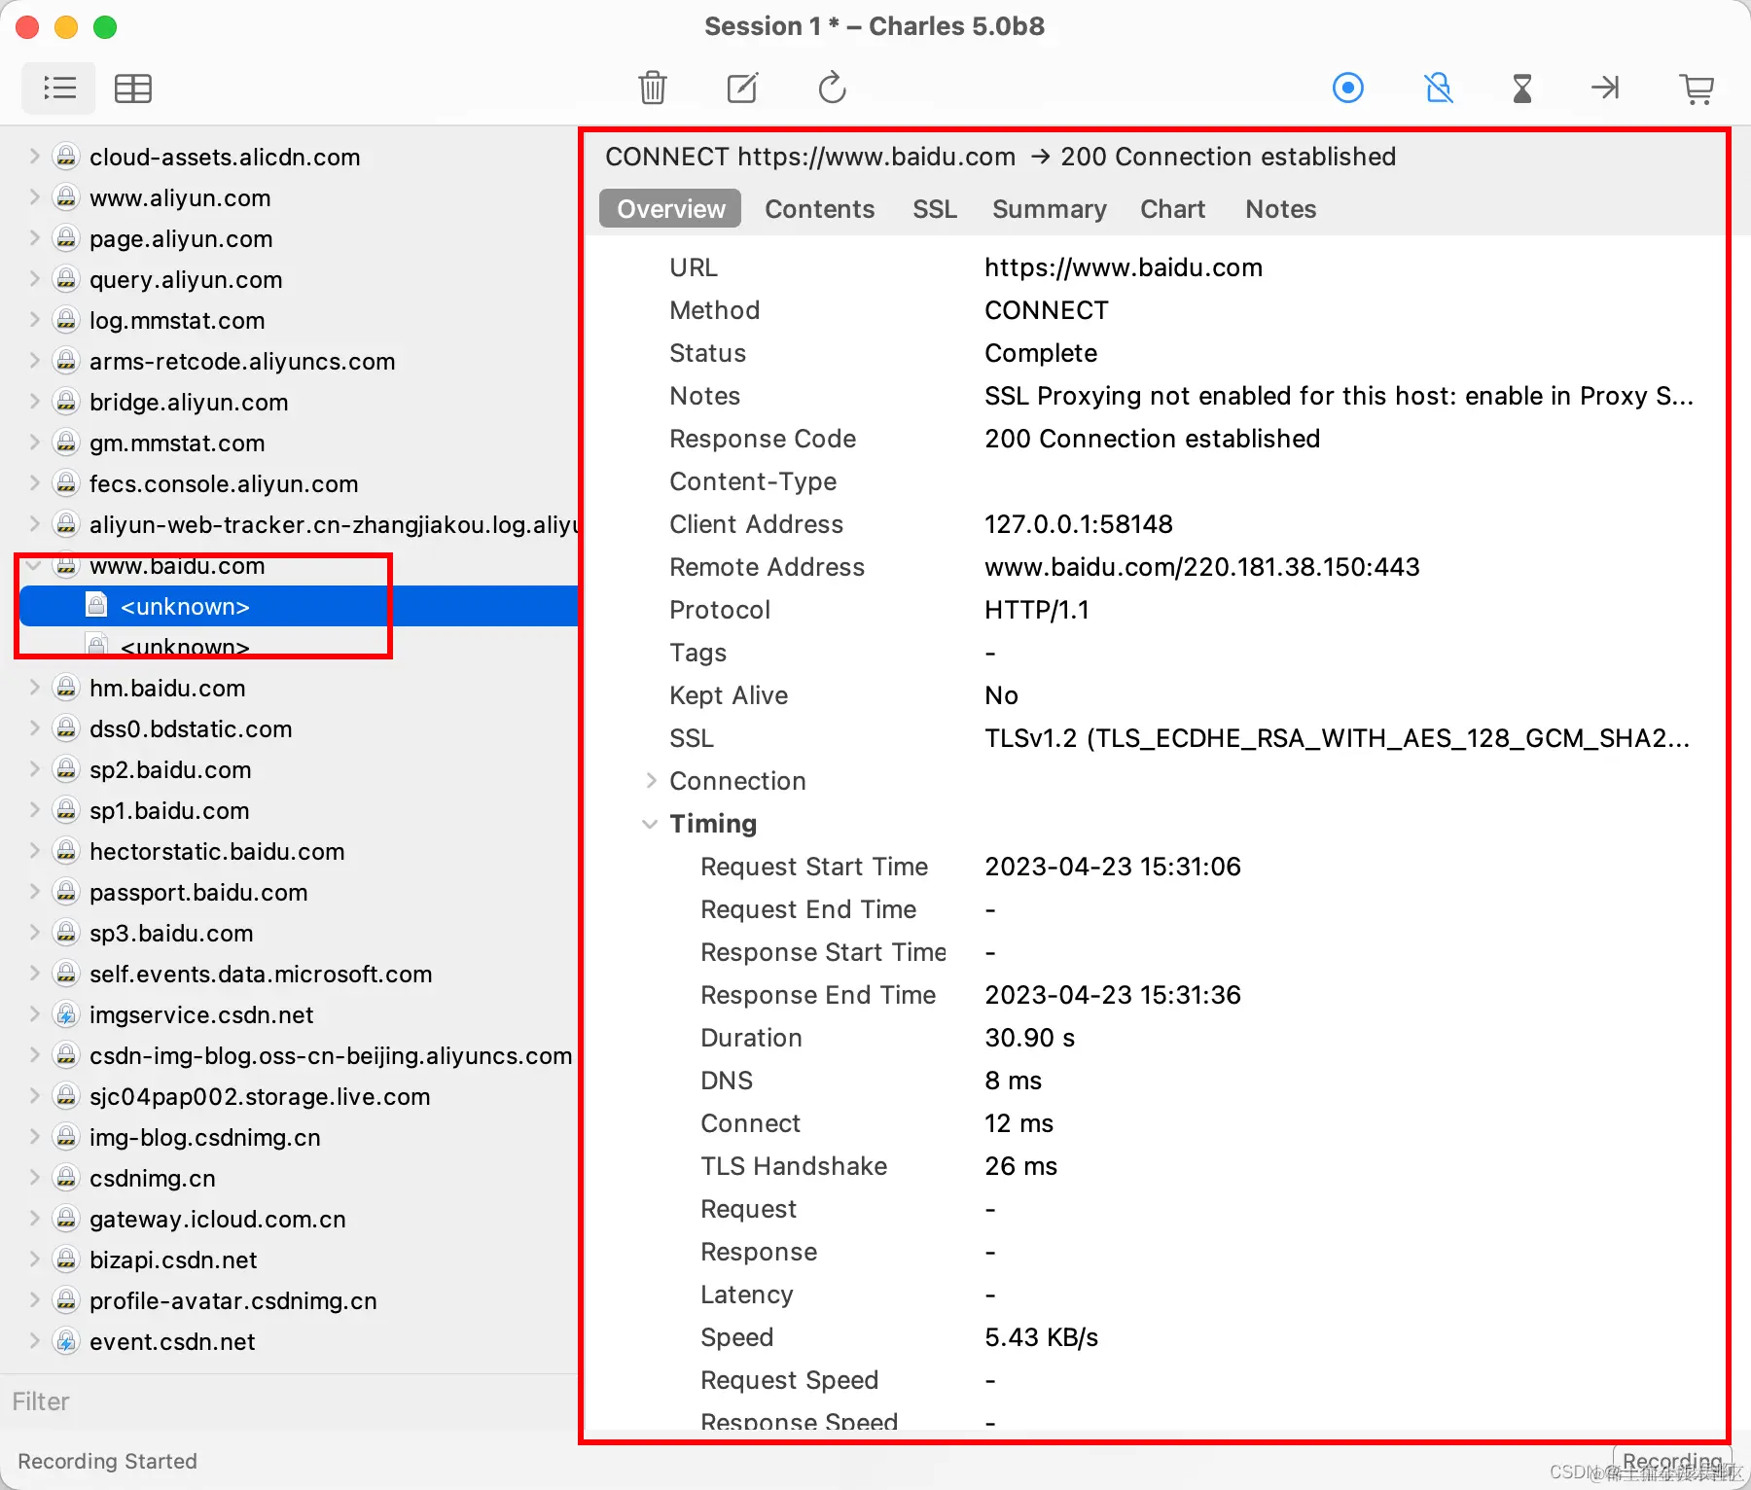Open the Summary tab

click(x=1050, y=209)
